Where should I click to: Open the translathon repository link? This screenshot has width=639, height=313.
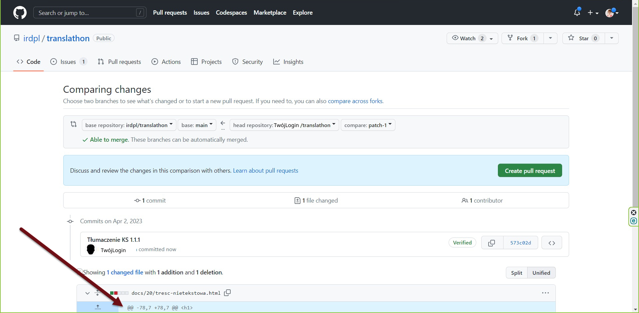(x=68, y=38)
